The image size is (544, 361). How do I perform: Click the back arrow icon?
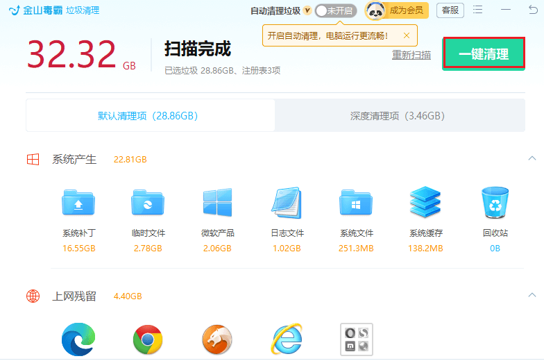(533, 10)
